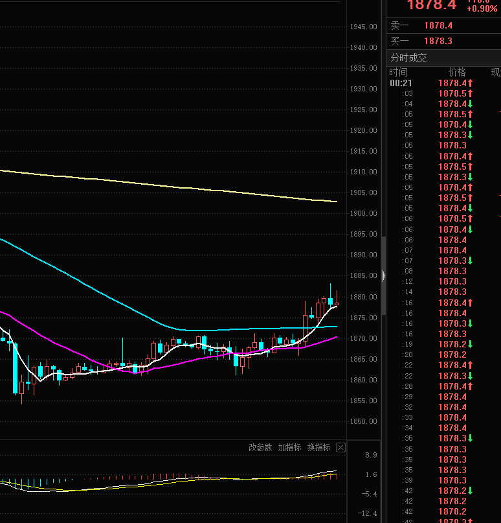This screenshot has height=523, width=501.
Task: Click the 加指标 button
Action: pyautogui.click(x=289, y=447)
